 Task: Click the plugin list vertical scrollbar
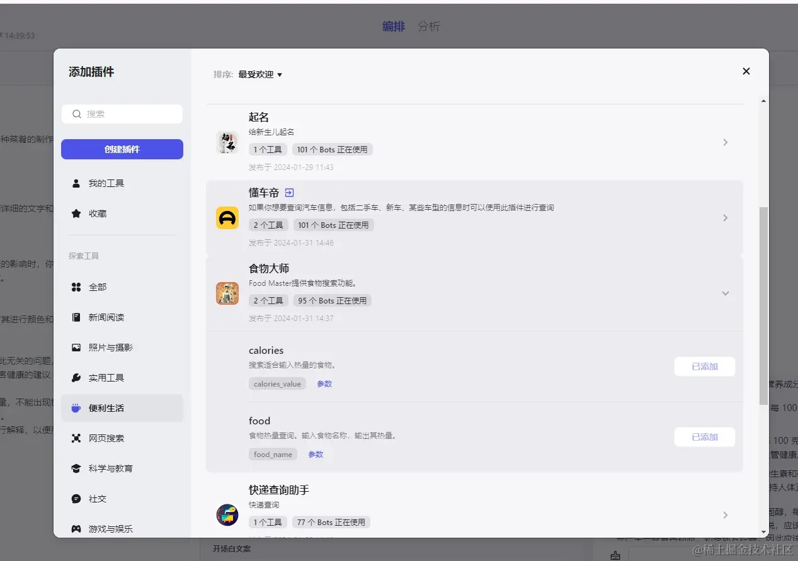coord(763,305)
